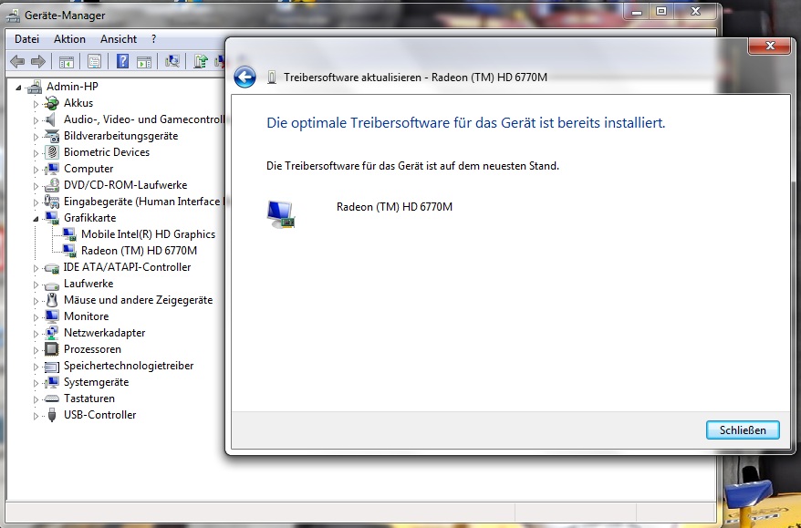Click the 'Die optimale Treibersoftware' heading
The image size is (801, 528).
pyautogui.click(x=466, y=123)
